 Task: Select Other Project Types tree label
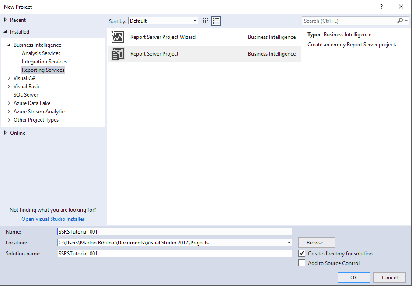36,120
